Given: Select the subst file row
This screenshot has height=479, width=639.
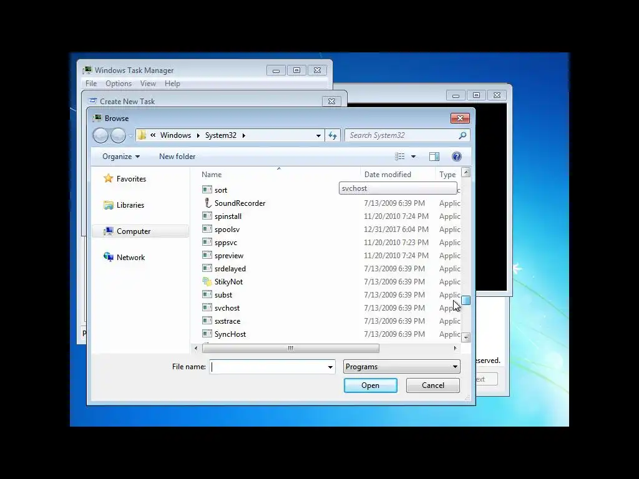Looking at the screenshot, I should tap(331, 294).
